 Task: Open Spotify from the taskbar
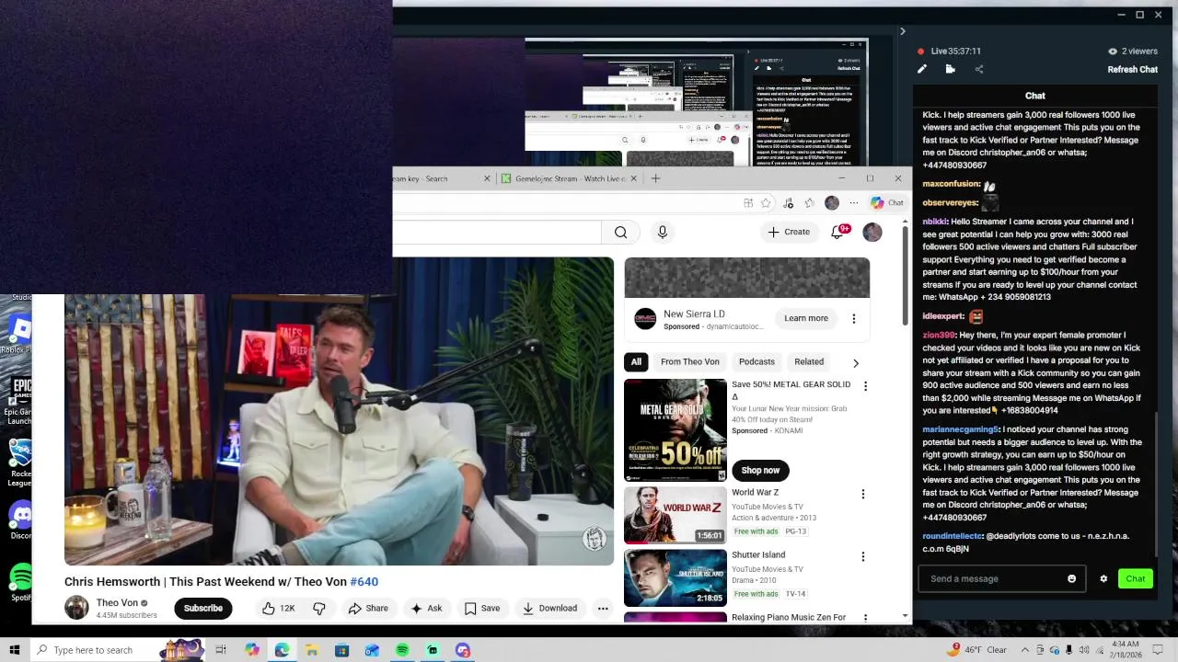pyautogui.click(x=402, y=650)
